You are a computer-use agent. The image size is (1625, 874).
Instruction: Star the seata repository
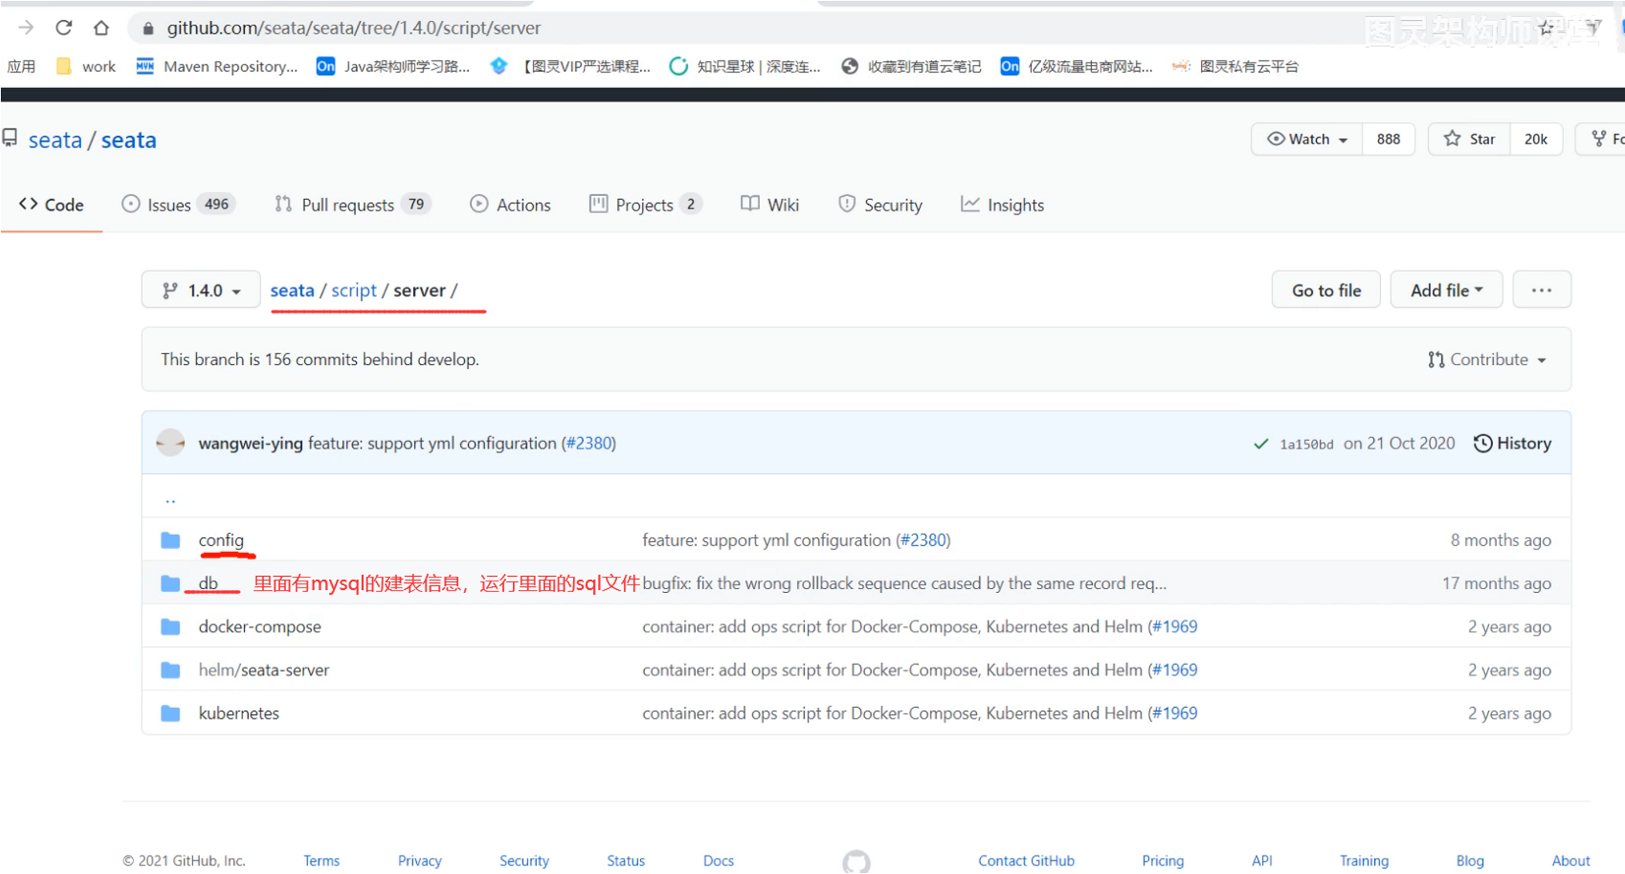point(1469,139)
